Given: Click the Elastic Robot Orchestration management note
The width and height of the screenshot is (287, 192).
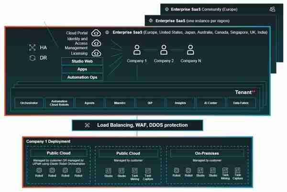Looking at the screenshot, I should point(58,162).
